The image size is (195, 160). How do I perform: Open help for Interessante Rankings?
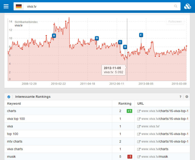[x=180, y=97]
